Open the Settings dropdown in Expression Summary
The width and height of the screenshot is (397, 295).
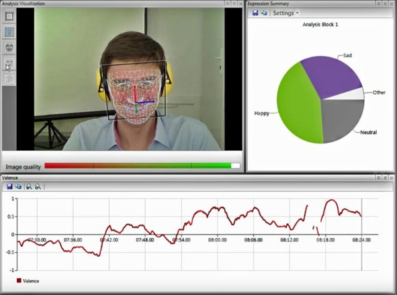click(285, 13)
